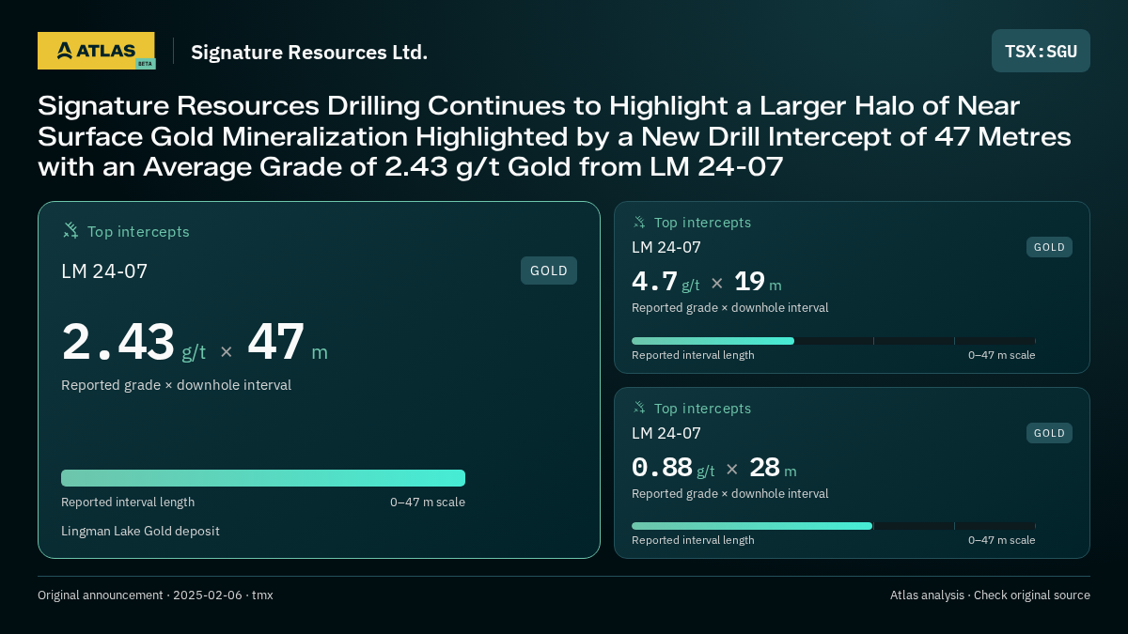The image size is (1128, 634).
Task: Click the 0–47 m scale label in the 4.7 g/t card
Action: coord(1002,355)
